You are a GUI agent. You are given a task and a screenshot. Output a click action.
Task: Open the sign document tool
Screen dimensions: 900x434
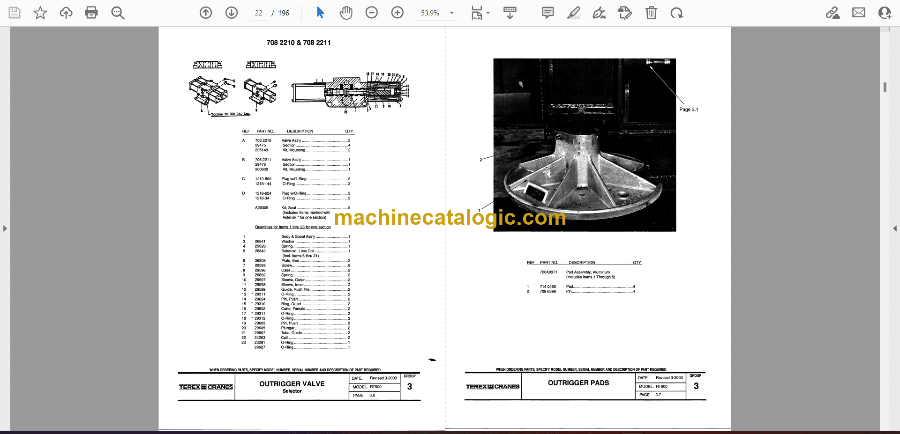pos(599,13)
